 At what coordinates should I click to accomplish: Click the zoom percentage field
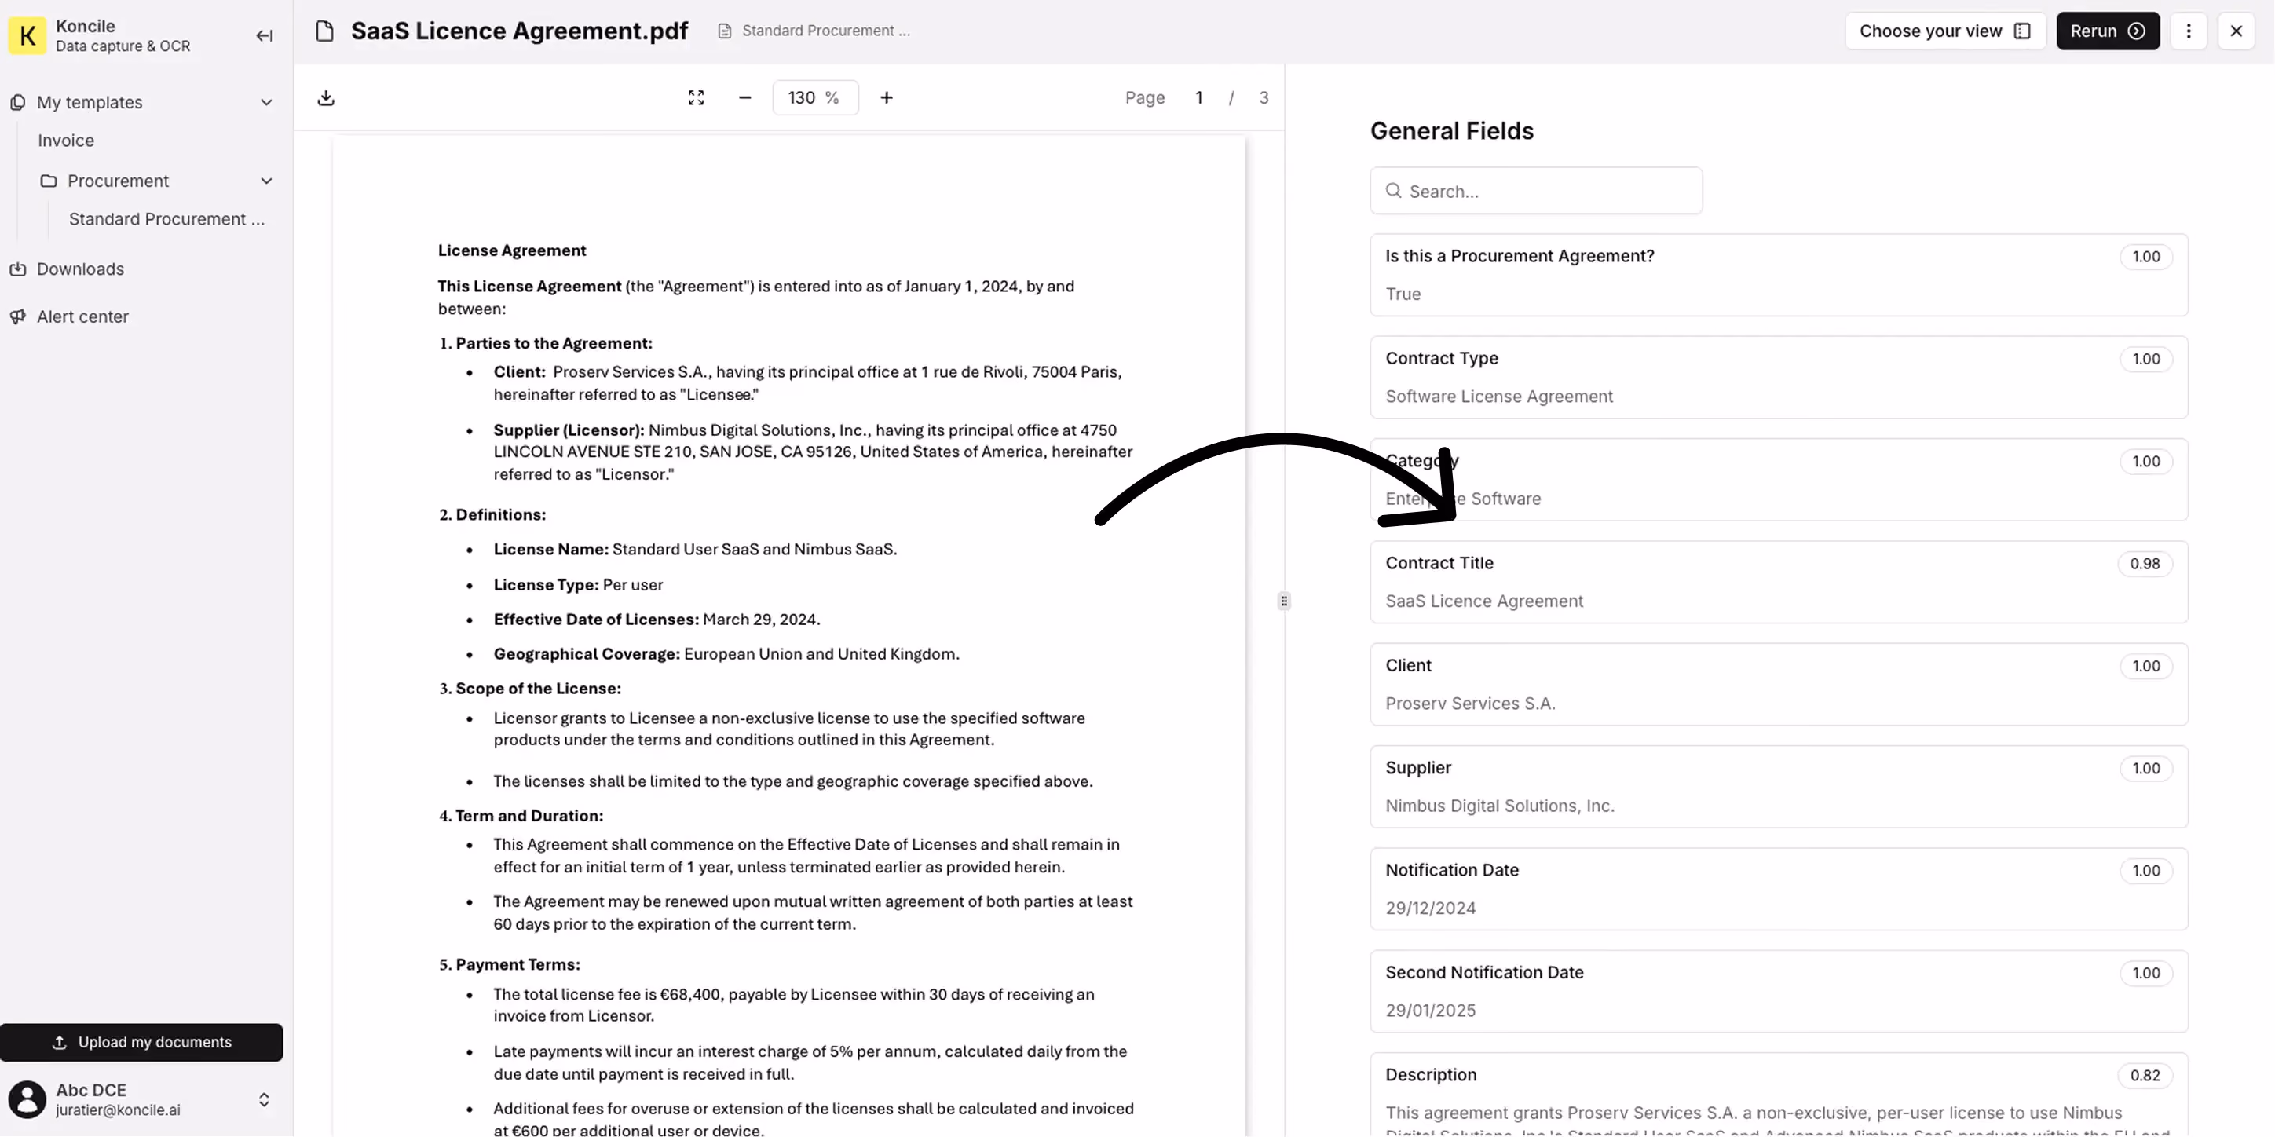(x=815, y=98)
